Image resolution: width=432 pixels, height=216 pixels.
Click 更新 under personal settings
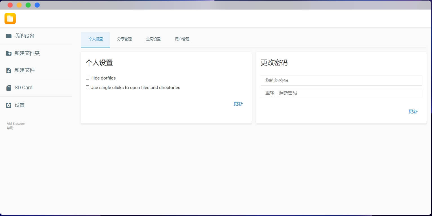click(x=238, y=104)
